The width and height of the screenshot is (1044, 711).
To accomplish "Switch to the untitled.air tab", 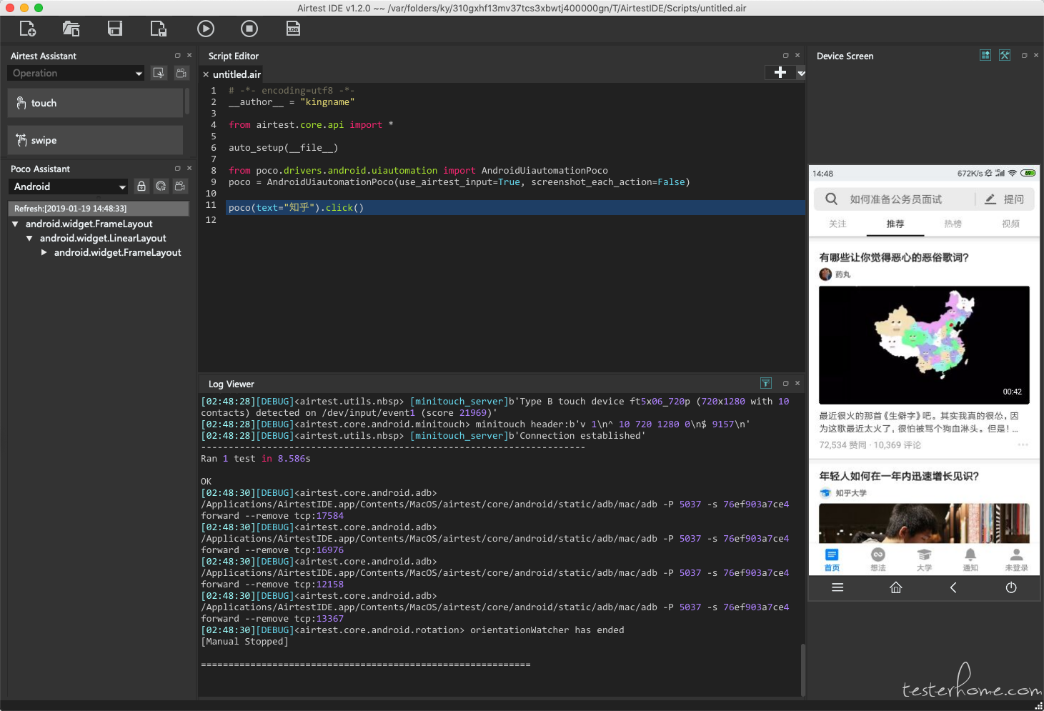I will pyautogui.click(x=237, y=74).
